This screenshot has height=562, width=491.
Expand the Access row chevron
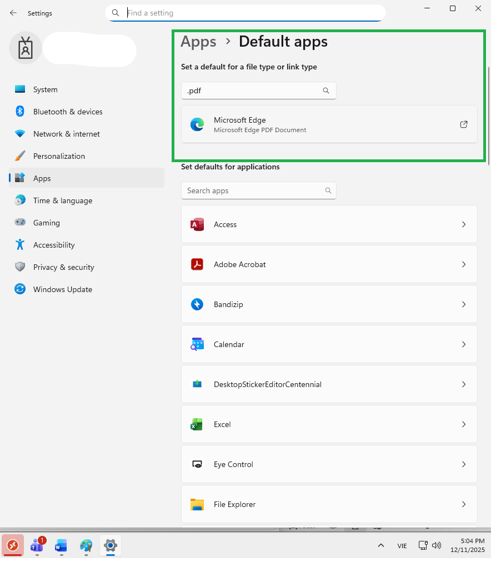tap(464, 225)
